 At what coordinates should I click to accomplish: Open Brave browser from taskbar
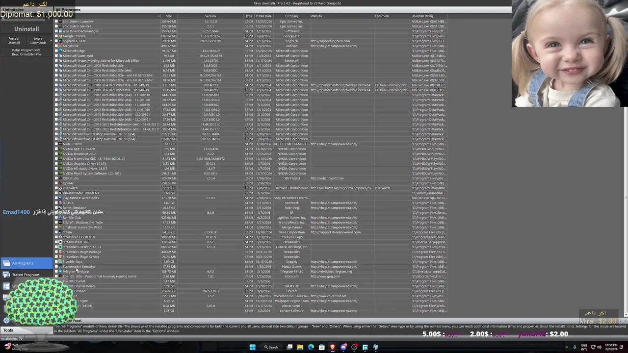(x=333, y=347)
